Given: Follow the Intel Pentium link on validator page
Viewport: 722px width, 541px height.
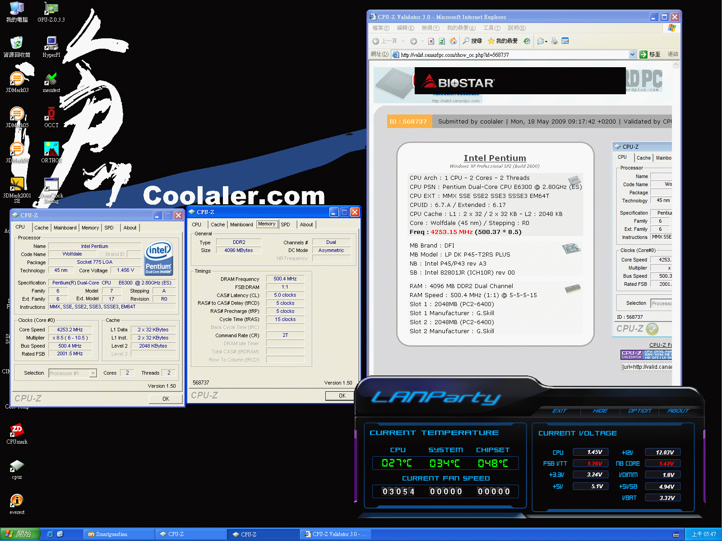Looking at the screenshot, I should (495, 158).
